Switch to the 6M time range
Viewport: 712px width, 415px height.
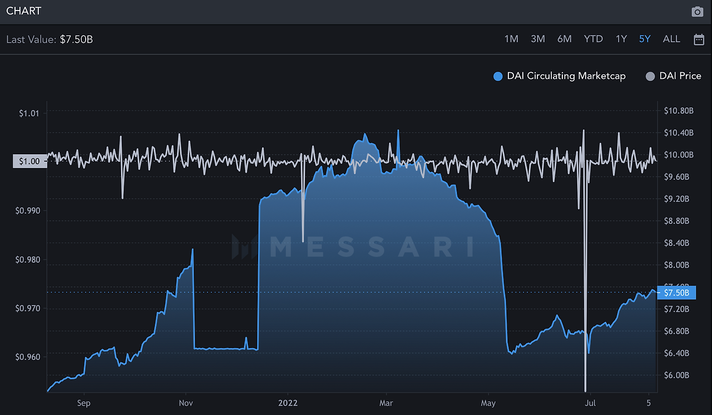[x=565, y=39]
